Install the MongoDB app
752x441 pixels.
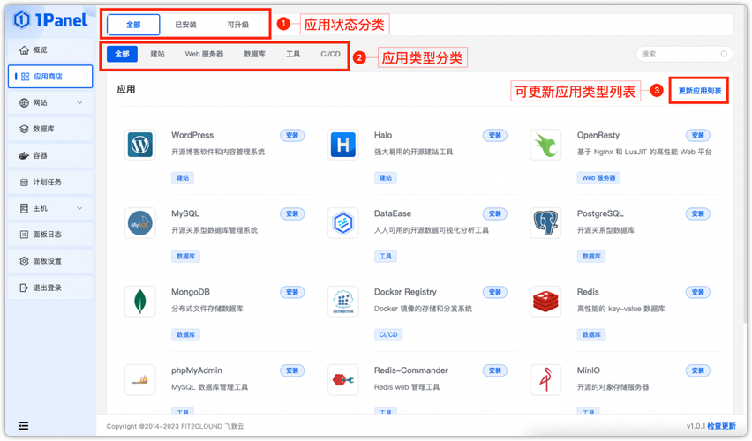[x=292, y=293]
